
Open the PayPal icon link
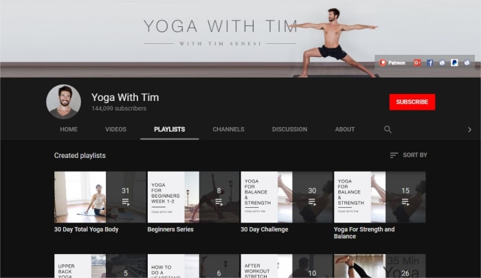click(x=454, y=63)
